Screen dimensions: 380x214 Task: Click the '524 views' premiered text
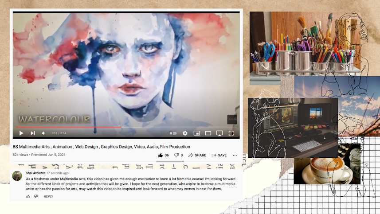pos(39,155)
